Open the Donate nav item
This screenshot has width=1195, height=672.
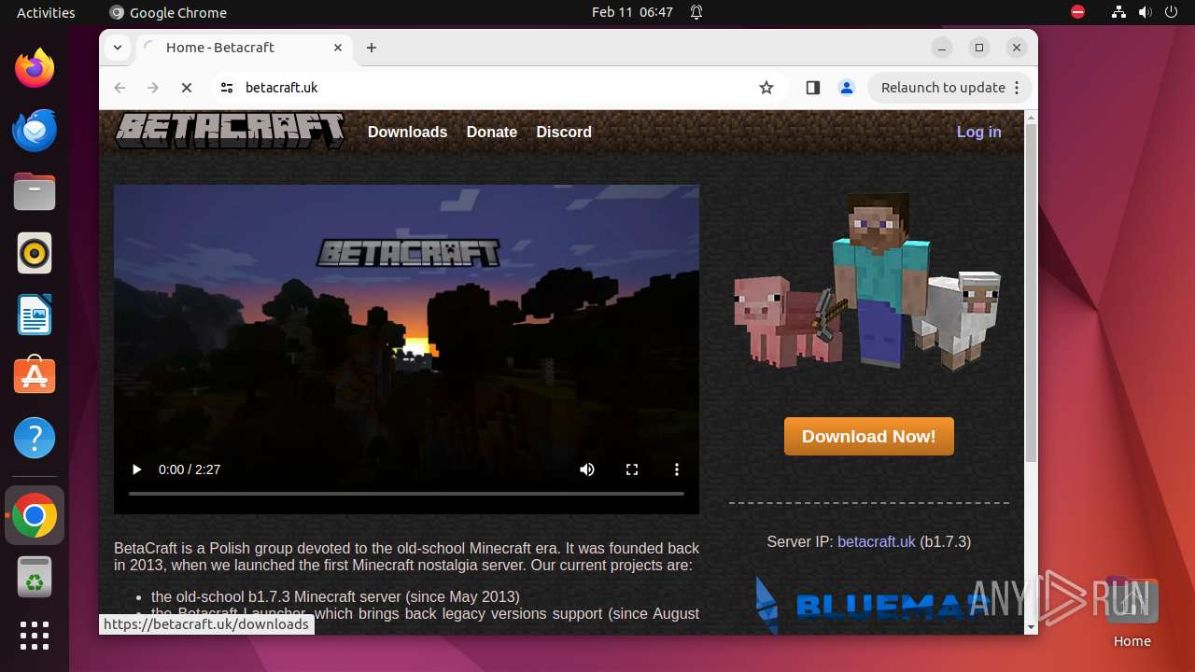coord(492,133)
